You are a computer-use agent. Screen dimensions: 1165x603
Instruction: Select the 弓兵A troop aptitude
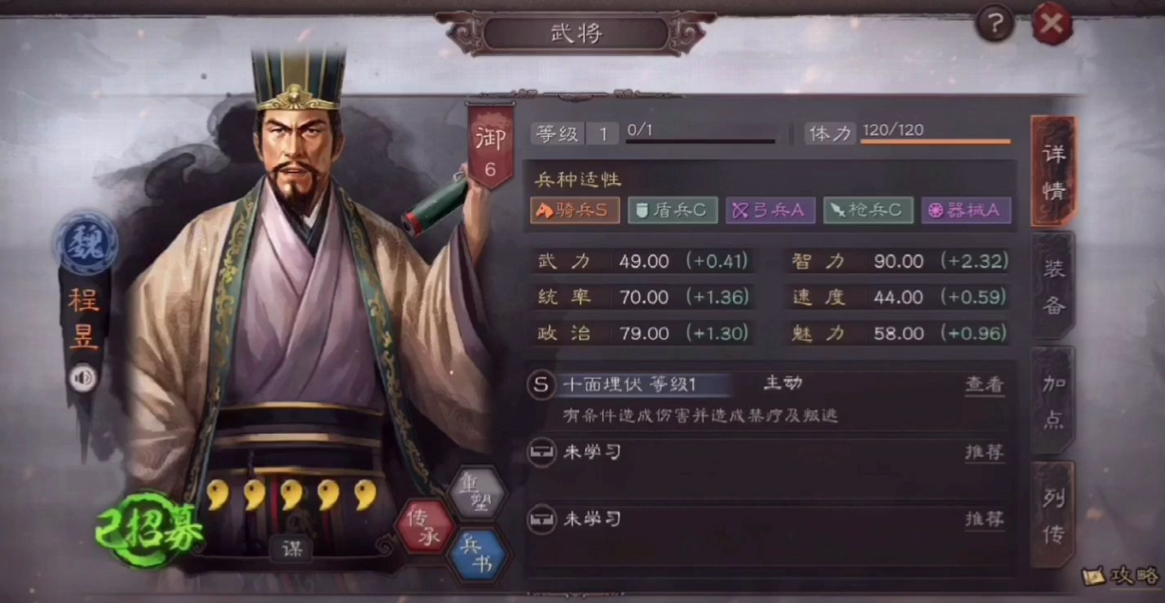[770, 210]
